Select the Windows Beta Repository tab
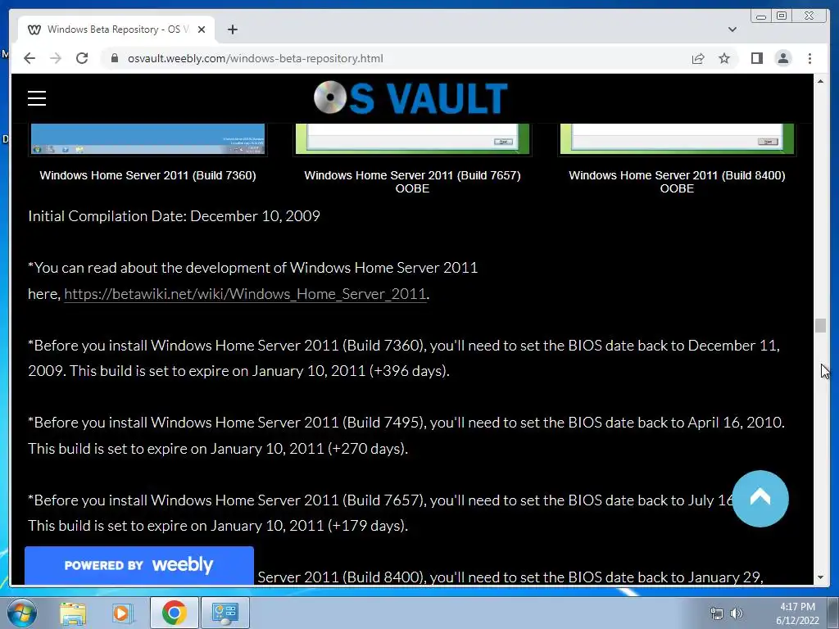The image size is (839, 629). [116, 29]
